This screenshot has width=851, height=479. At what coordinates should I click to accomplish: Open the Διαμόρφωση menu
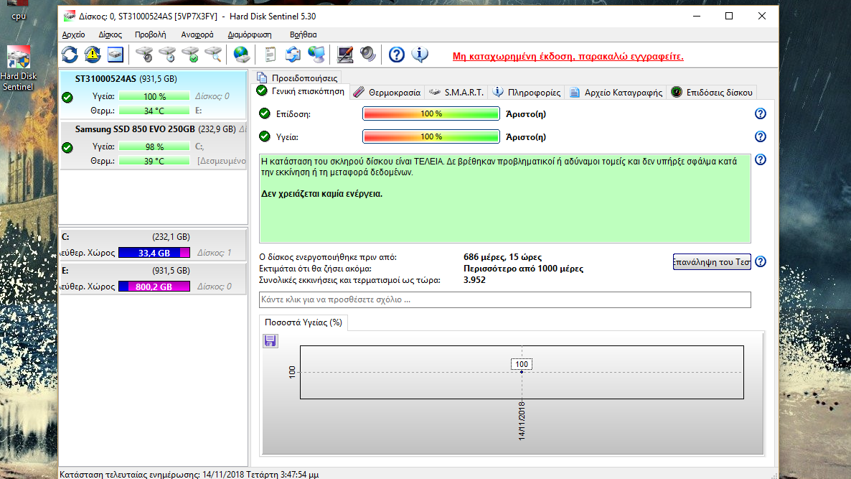tap(250, 34)
